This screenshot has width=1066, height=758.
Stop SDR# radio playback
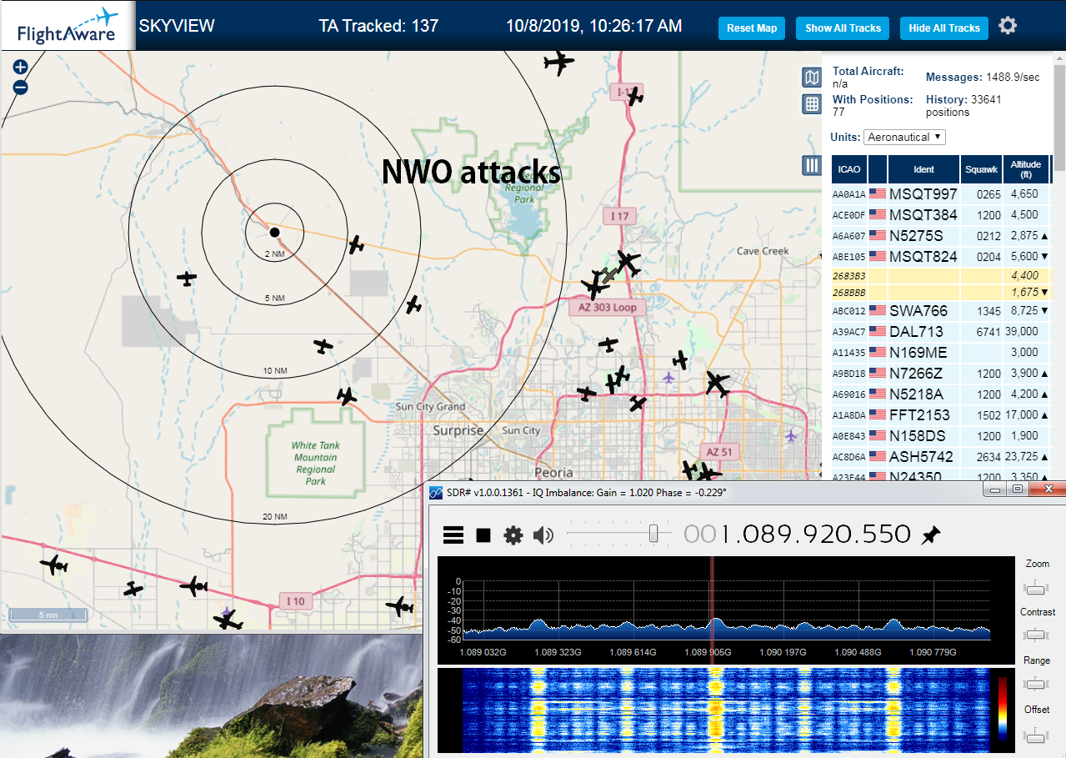483,535
